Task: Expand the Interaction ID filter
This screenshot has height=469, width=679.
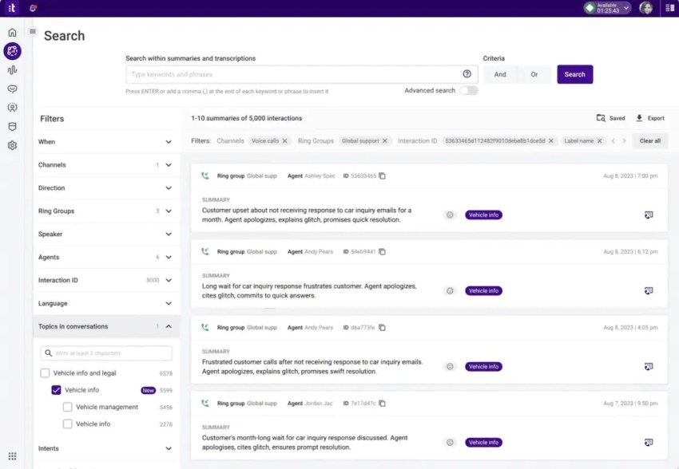Action: point(105,280)
